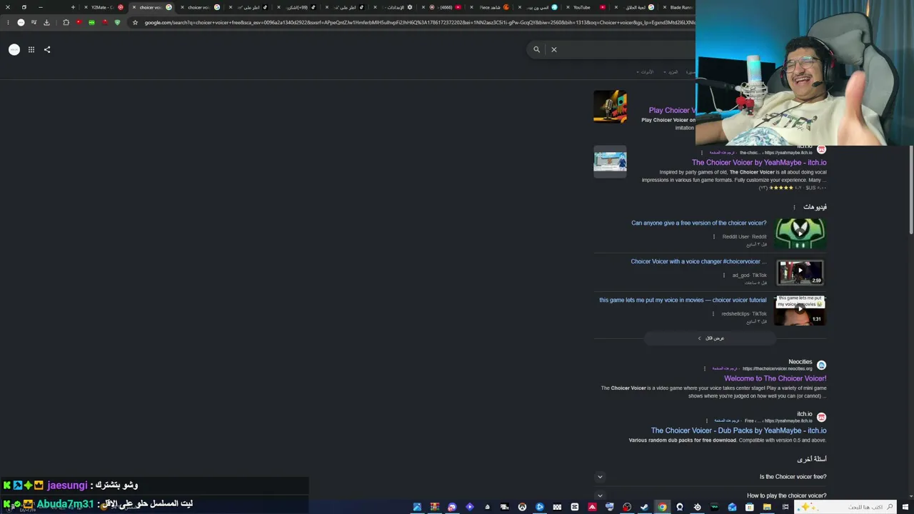Open the Play Choicer Voicer microphone thumbnail

[610, 106]
